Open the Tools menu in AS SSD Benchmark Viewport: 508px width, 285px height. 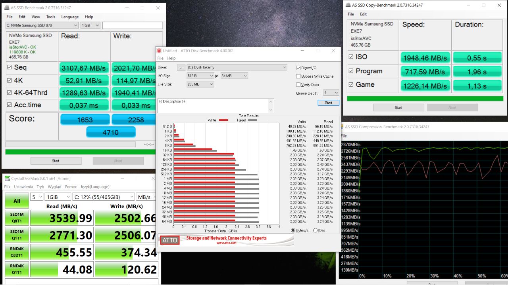(x=51, y=17)
